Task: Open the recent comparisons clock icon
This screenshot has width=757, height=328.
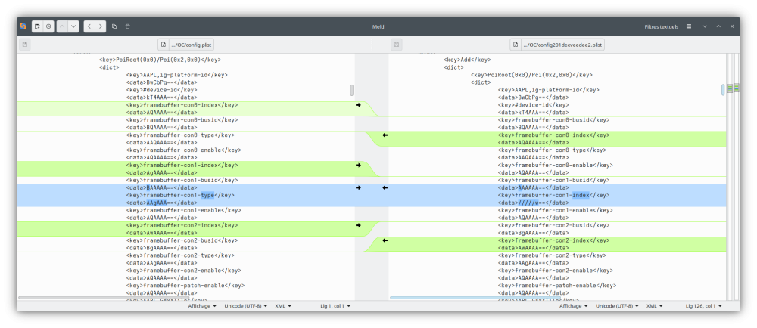Action: coord(48,26)
